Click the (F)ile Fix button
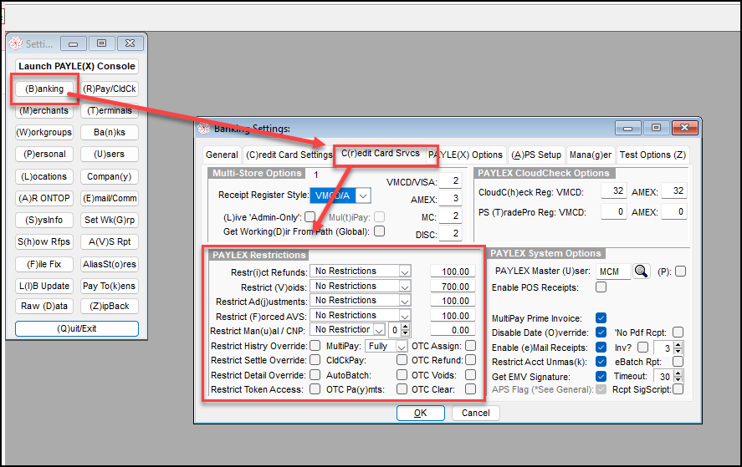742x467 pixels. point(44,264)
